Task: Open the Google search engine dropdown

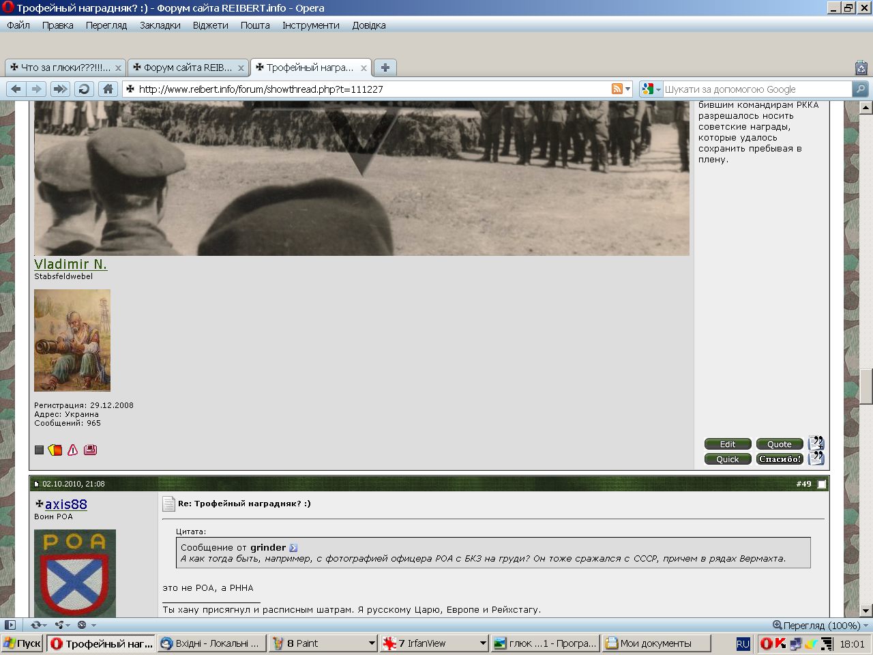Action: click(x=651, y=89)
